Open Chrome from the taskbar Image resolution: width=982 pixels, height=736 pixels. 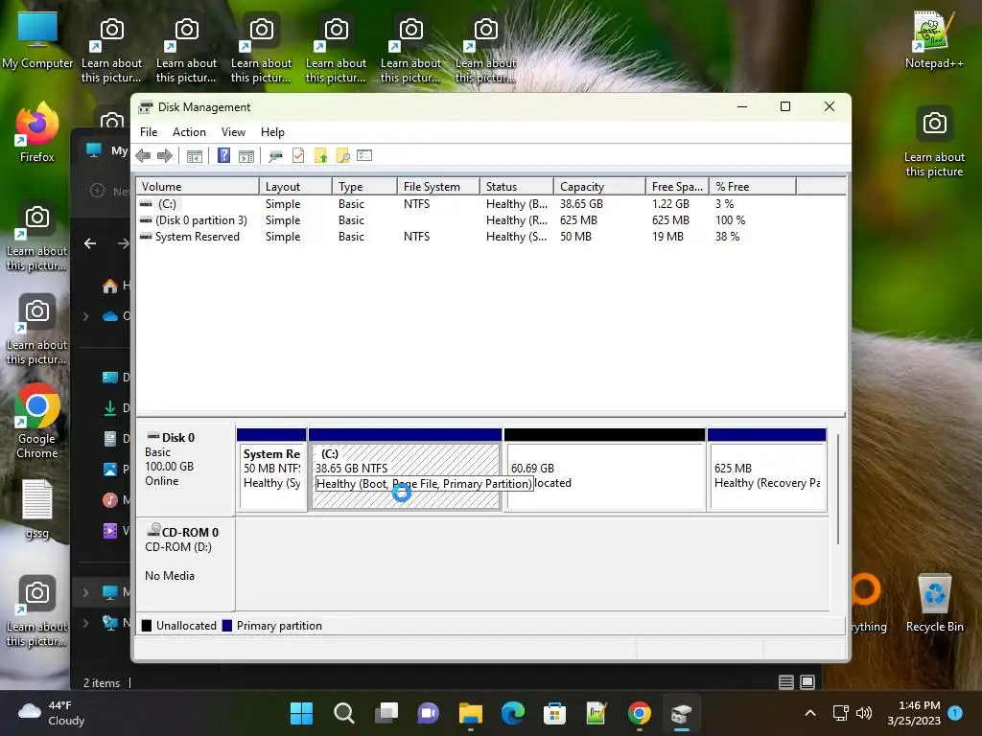pyautogui.click(x=639, y=713)
